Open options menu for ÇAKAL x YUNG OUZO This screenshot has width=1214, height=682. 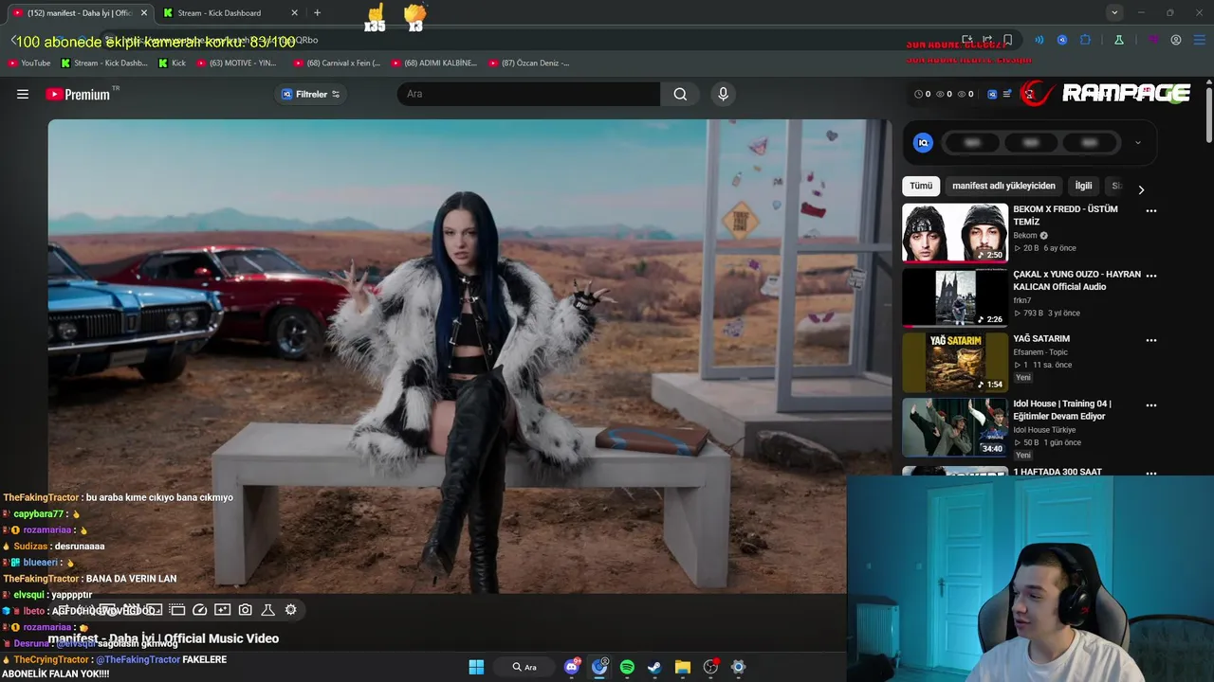[1151, 275]
